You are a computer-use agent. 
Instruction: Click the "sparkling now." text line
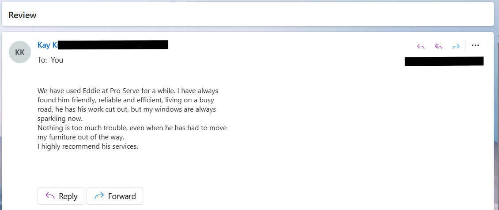60,119
